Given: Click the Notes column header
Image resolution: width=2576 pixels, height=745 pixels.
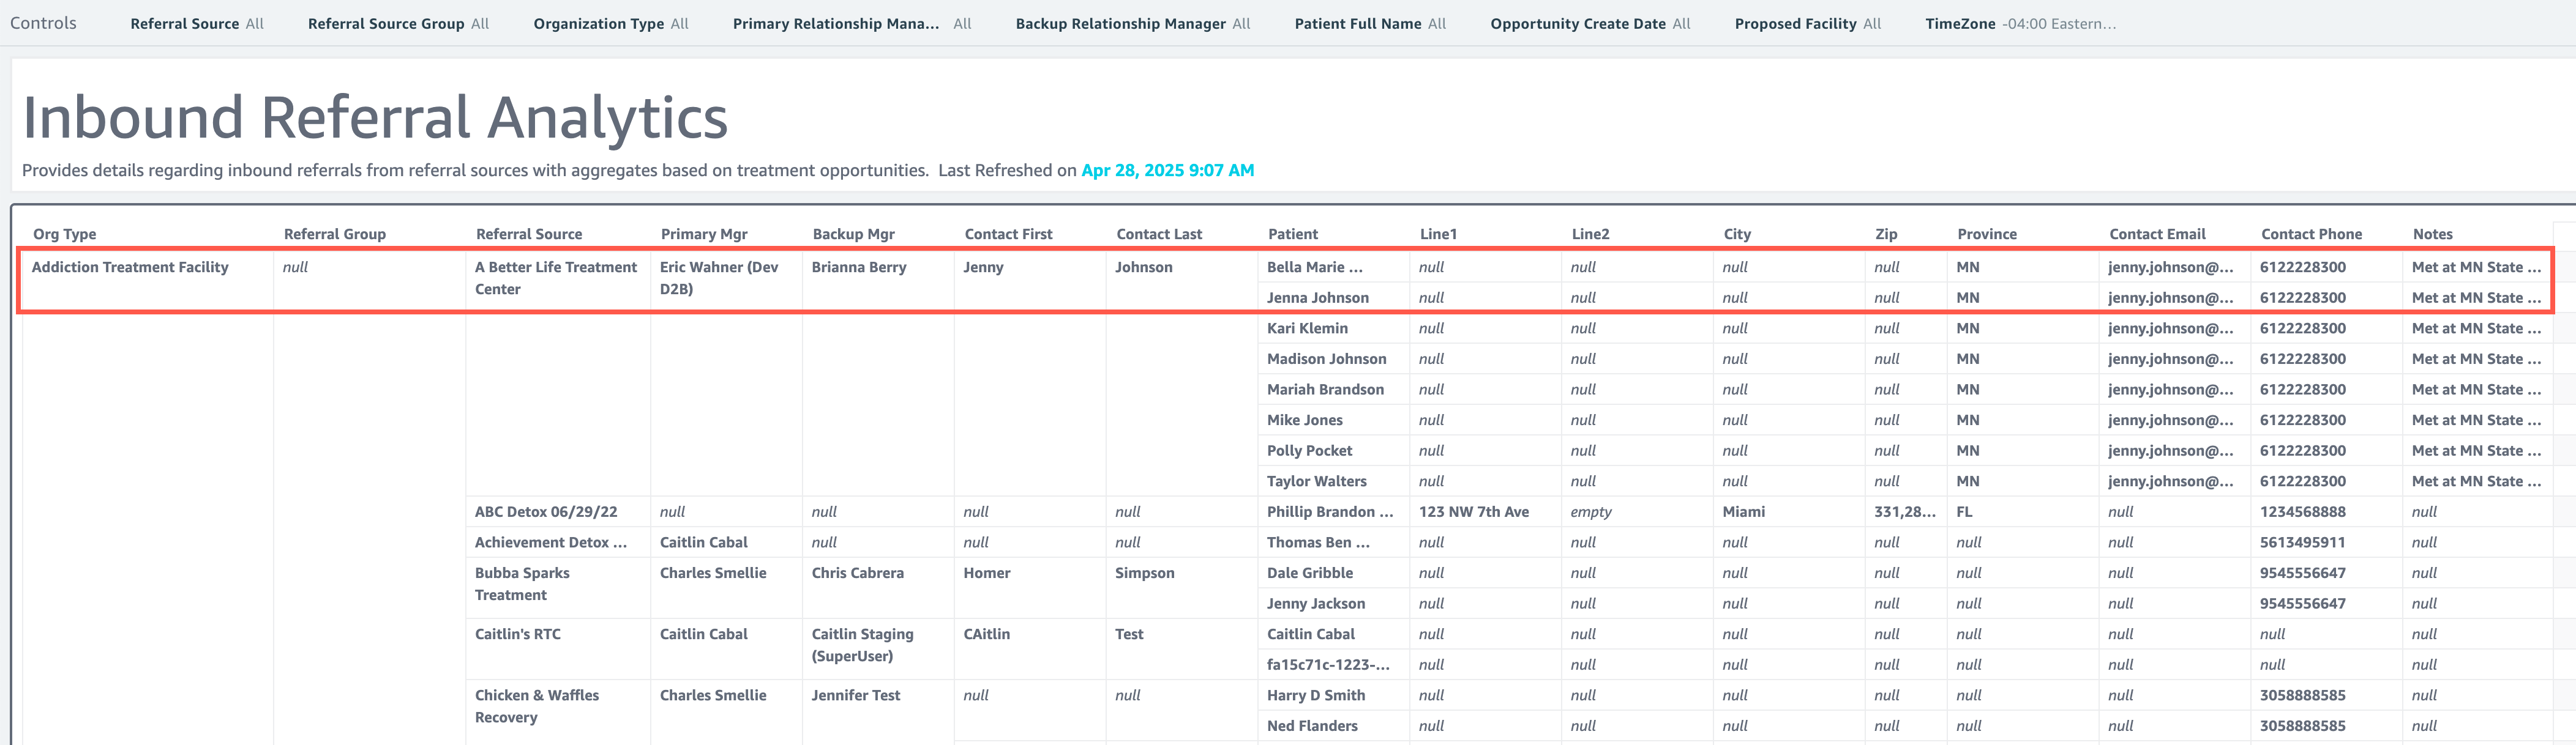Looking at the screenshot, I should coord(2432,234).
